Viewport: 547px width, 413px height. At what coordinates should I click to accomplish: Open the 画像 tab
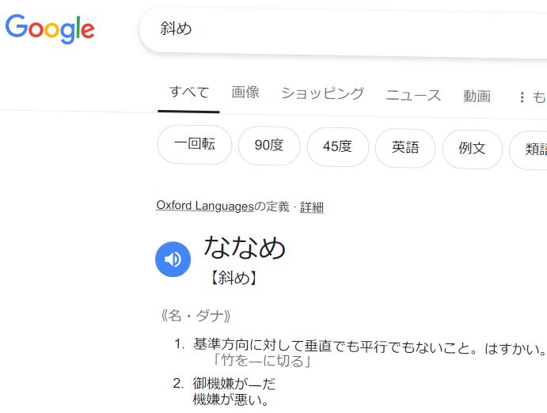click(x=245, y=93)
